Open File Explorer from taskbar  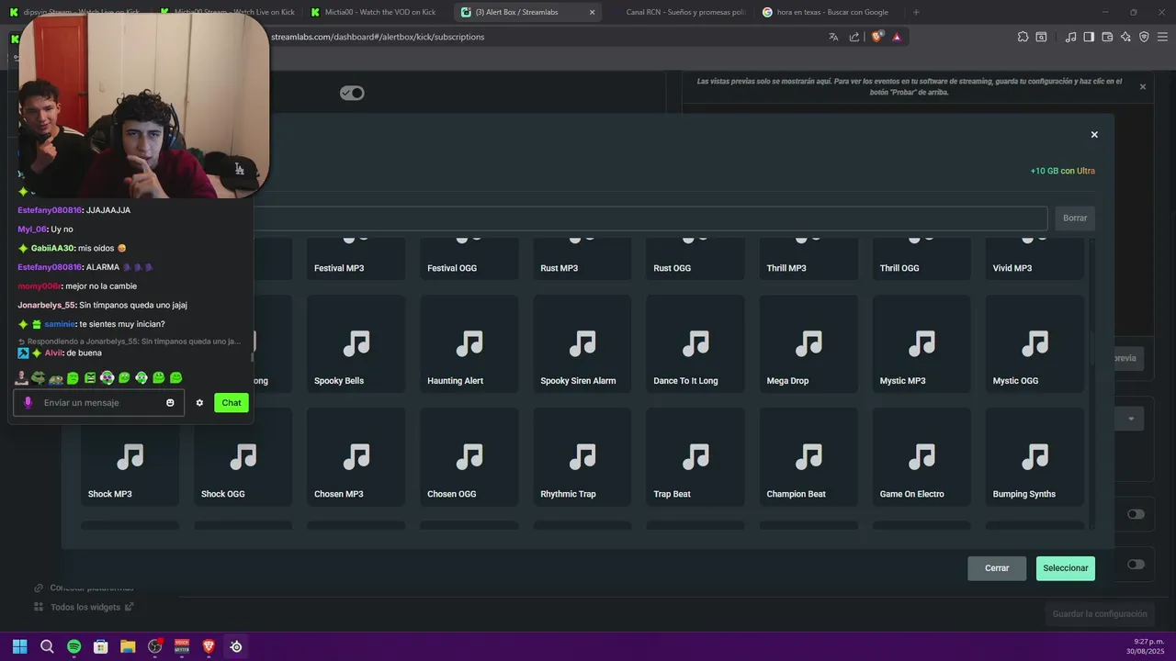tap(128, 646)
